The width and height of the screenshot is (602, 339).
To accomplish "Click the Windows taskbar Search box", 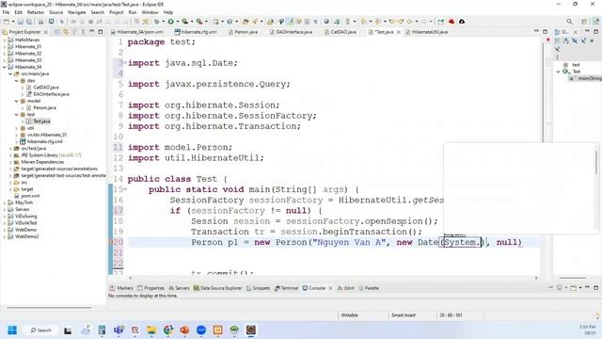I will pyautogui.click(x=40, y=331).
